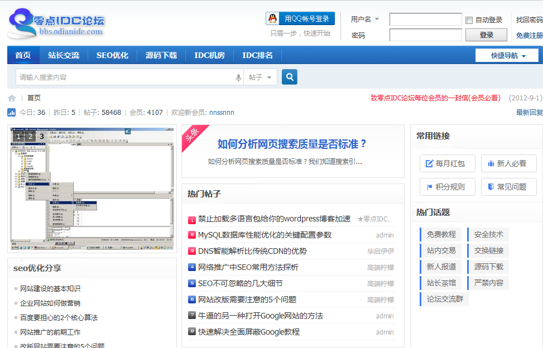
Task: Open post MySQL数据库性能优化的关键配置参数
Action: click(x=265, y=235)
